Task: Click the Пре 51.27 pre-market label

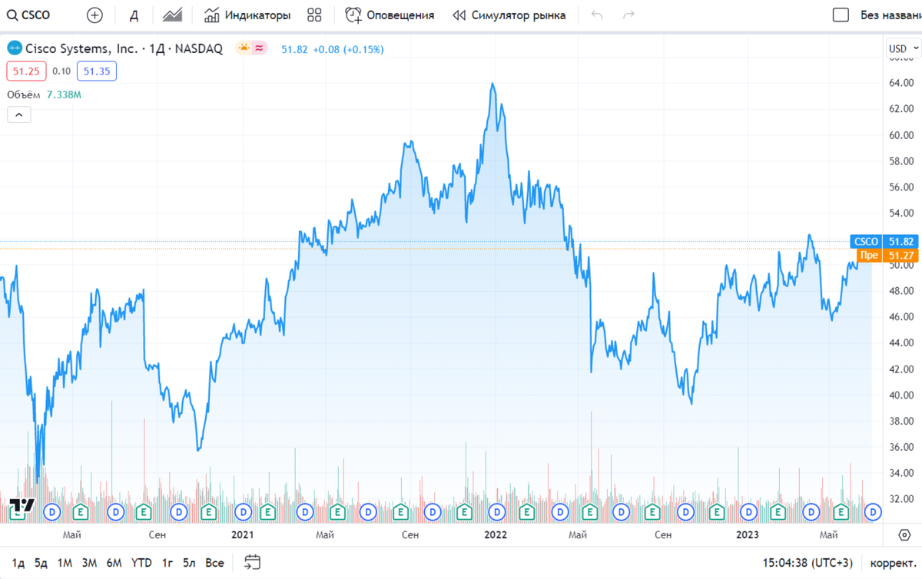Action: pos(888,255)
